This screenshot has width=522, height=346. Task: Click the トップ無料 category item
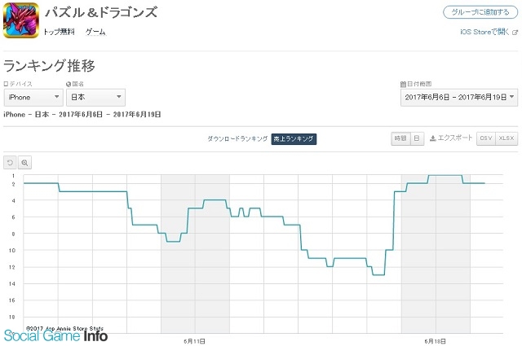[x=59, y=32]
